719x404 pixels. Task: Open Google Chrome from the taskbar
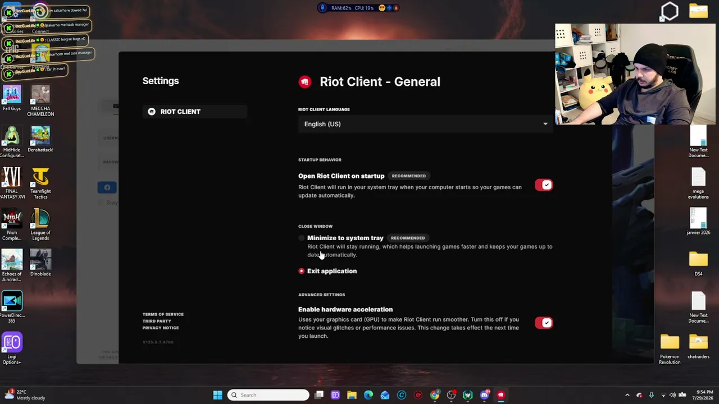click(x=435, y=395)
